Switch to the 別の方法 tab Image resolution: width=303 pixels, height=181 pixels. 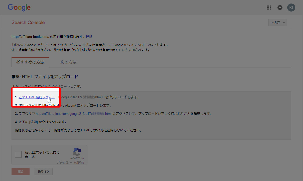[x=68, y=62]
